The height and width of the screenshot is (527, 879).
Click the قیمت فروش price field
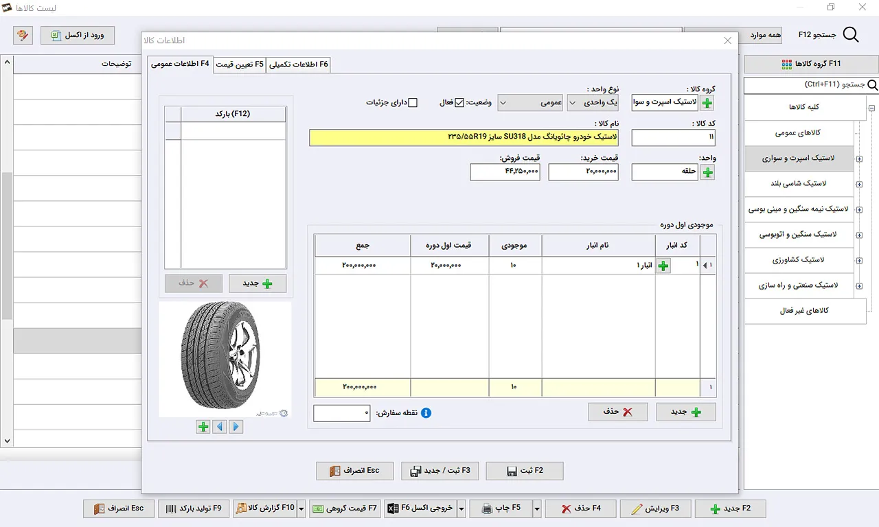pyautogui.click(x=505, y=172)
